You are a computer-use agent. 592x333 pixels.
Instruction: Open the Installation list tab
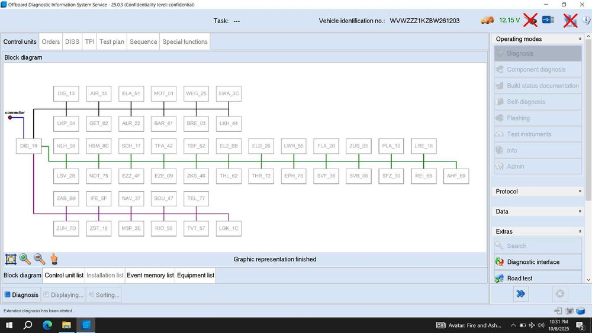coord(105,275)
